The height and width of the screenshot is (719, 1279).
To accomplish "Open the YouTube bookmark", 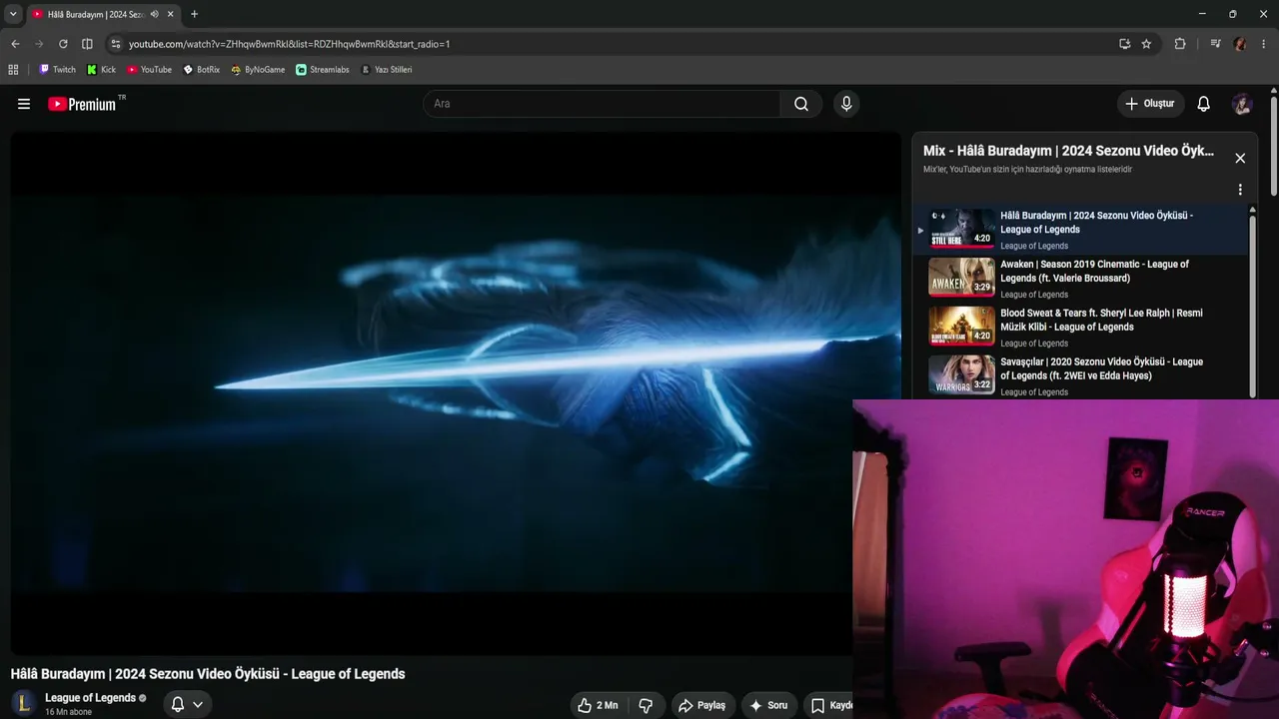I will click(149, 70).
